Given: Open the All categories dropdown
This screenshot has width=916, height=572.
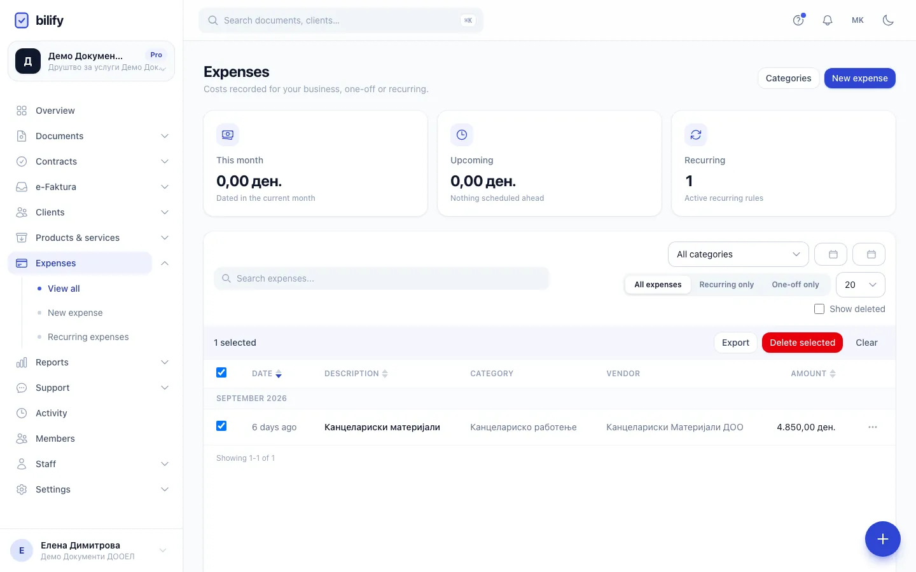Looking at the screenshot, I should coord(739,254).
